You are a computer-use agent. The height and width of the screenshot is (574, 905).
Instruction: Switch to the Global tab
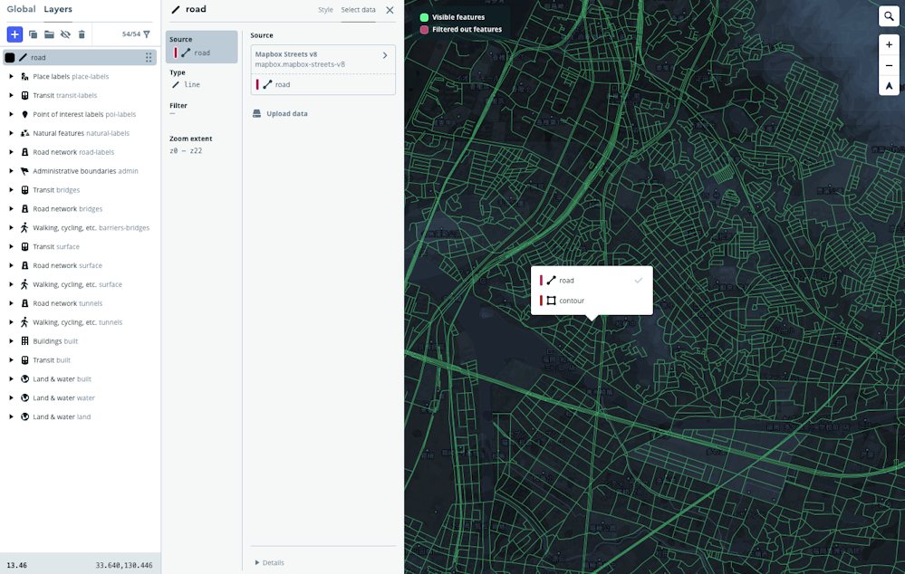coord(21,9)
